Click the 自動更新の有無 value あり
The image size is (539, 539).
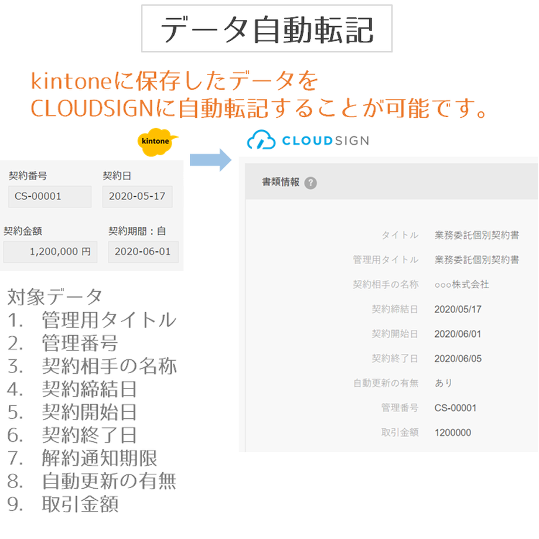tap(444, 383)
